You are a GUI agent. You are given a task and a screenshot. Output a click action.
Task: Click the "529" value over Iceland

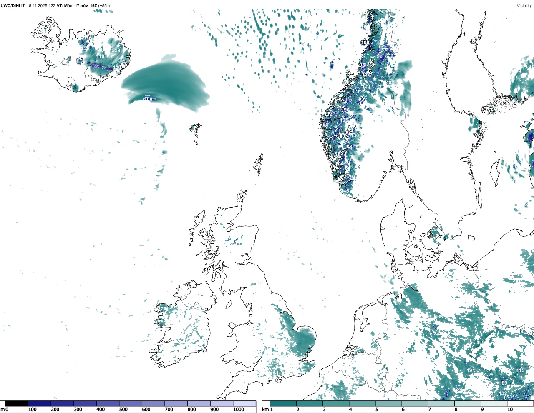tap(116, 50)
